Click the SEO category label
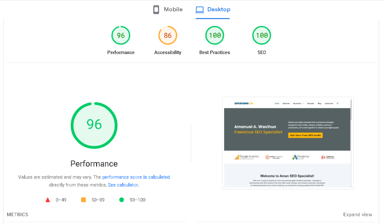Screen dimensions: 385x224 262,53
